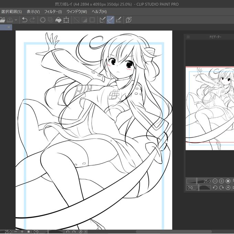
Task: Rotate canvas left in Navigator
Action: (215, 188)
